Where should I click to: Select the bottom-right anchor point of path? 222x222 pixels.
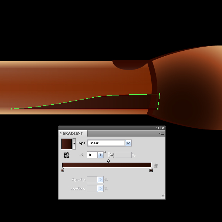(x=158, y=109)
